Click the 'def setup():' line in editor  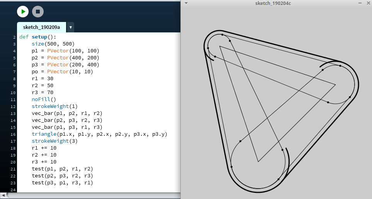[x=38, y=37]
